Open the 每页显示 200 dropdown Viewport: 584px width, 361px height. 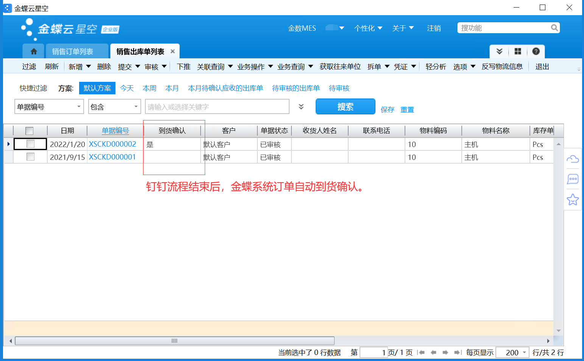pyautogui.click(x=524, y=352)
